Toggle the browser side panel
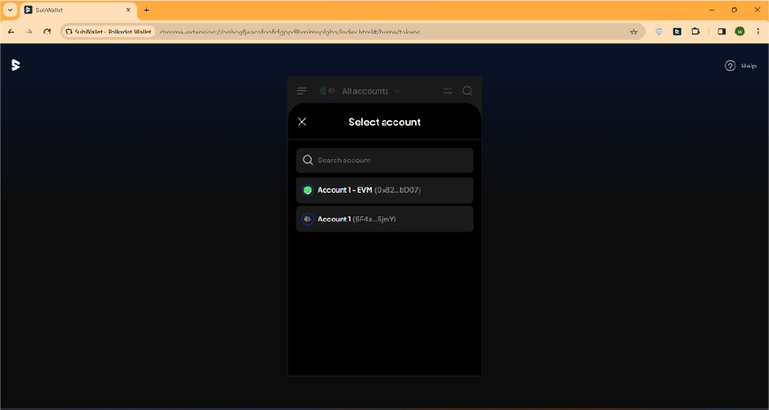The height and width of the screenshot is (410, 769). click(x=721, y=31)
